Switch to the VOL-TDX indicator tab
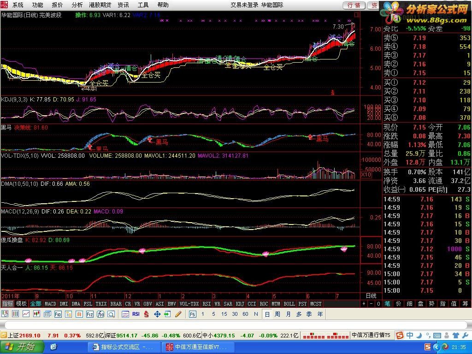Screen dimensions: 472x354 [x=189, y=304]
